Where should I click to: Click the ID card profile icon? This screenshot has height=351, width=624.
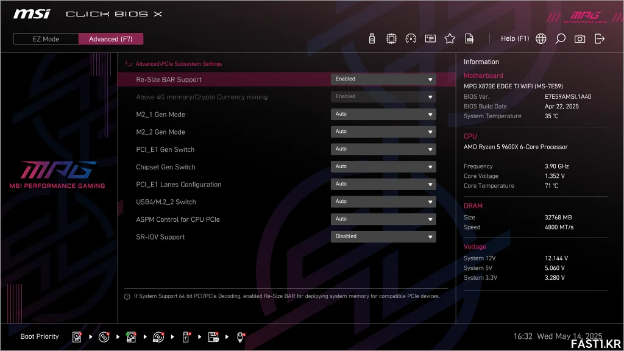(x=430, y=38)
